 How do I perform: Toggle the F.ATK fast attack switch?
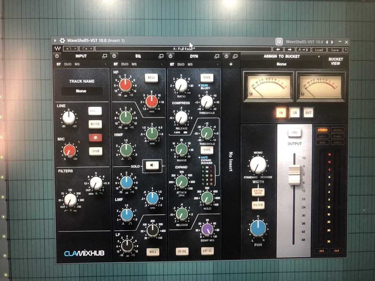tap(185, 132)
